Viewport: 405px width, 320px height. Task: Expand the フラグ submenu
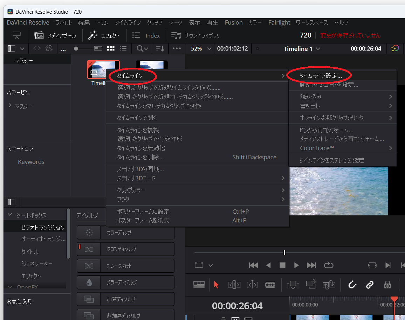point(197,199)
